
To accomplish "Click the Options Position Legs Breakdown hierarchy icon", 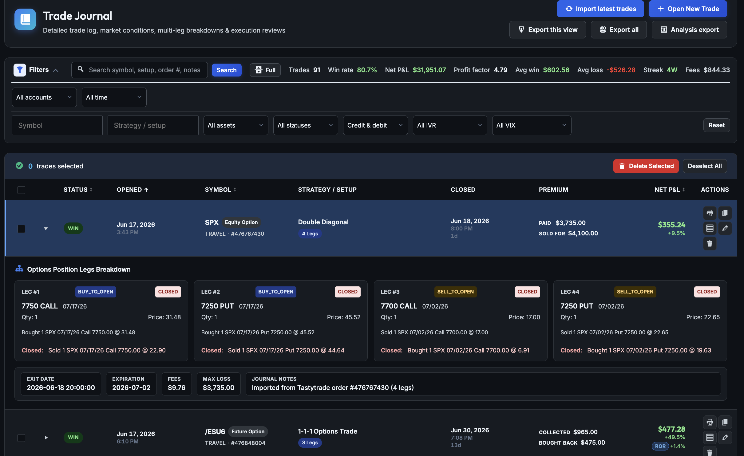I will pos(19,269).
